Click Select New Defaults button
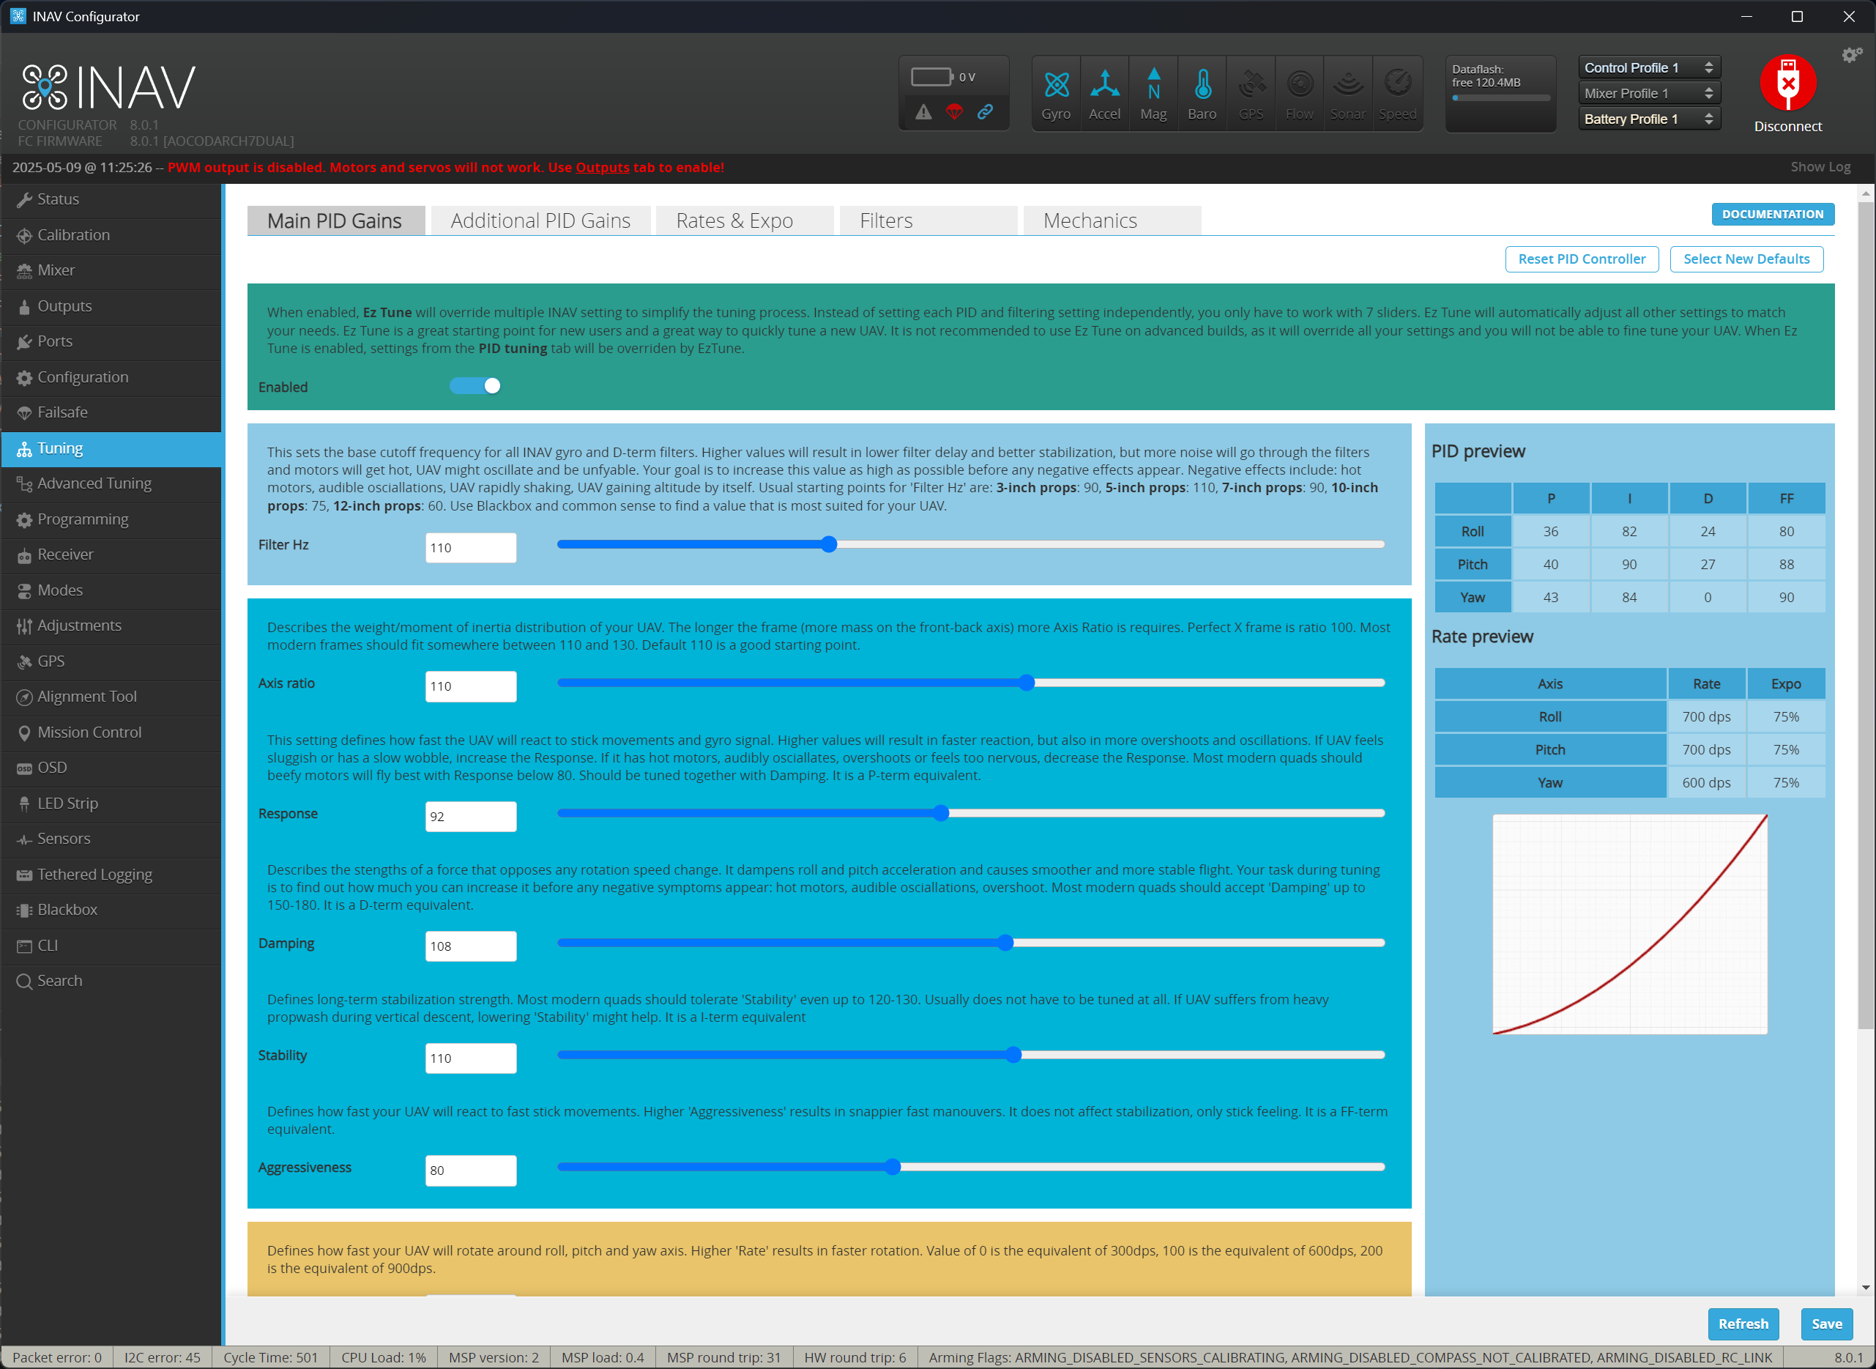Viewport: 1876px width, 1369px height. 1747,259
